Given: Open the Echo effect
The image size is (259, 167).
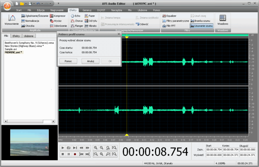Looking at the screenshot, I should [x=76, y=16].
